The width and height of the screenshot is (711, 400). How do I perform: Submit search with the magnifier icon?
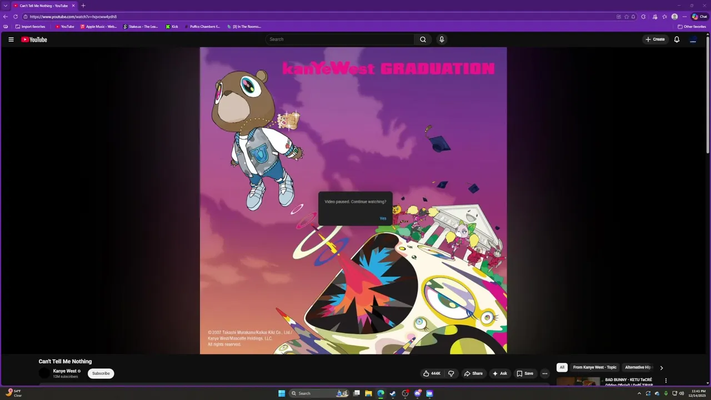click(423, 39)
